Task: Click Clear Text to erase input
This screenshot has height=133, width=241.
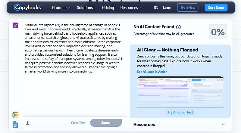Action: [x=78, y=123]
